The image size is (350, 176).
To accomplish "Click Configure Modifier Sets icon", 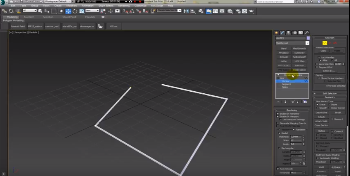I will point(305,102).
